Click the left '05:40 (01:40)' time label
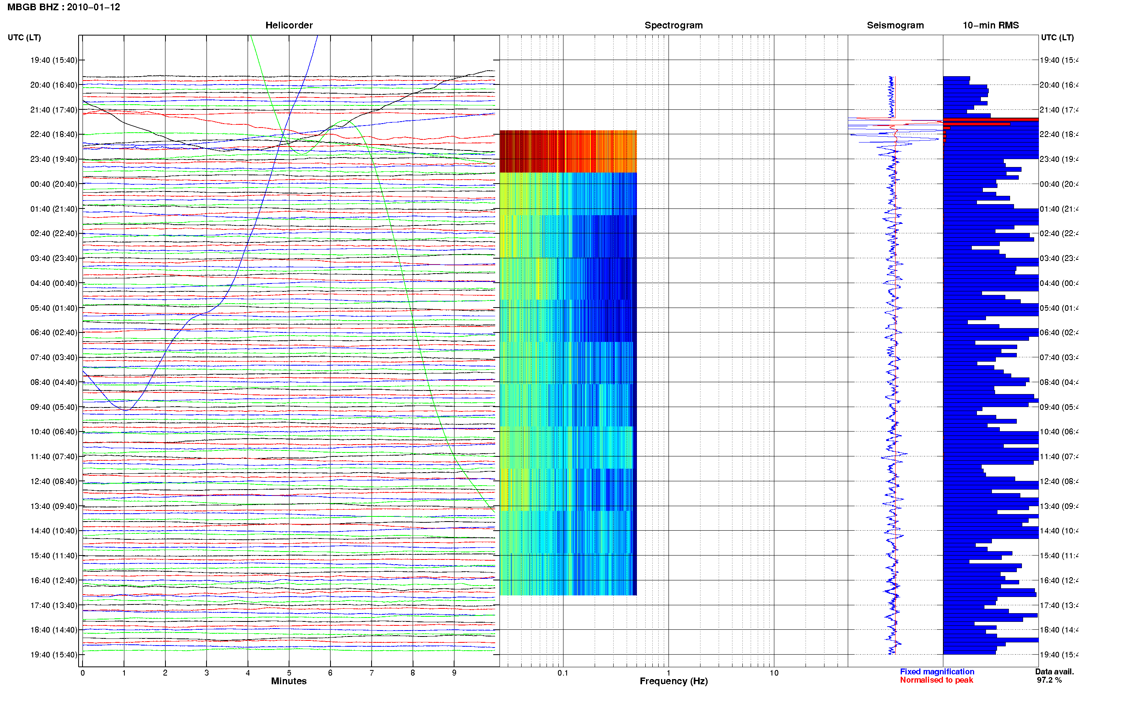The width and height of the screenshot is (1123, 702). click(x=54, y=308)
